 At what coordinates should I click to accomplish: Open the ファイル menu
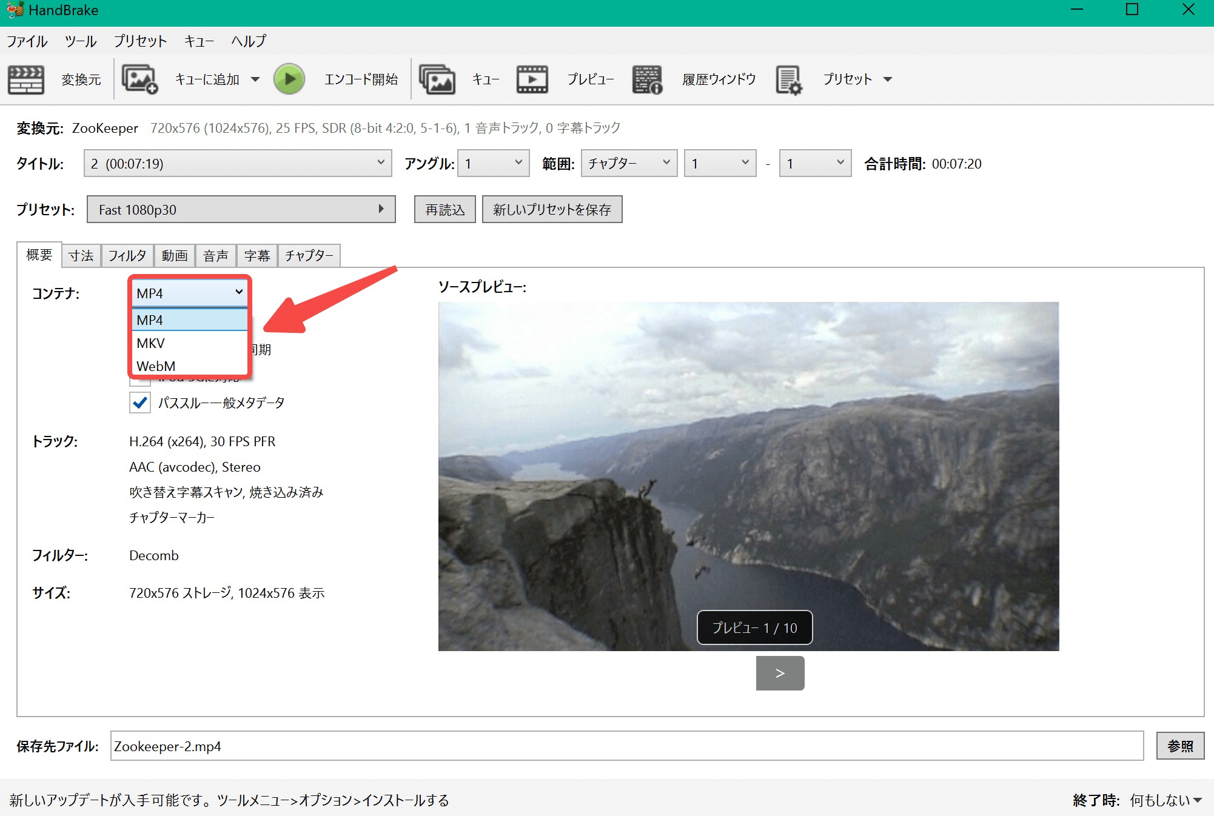27,41
